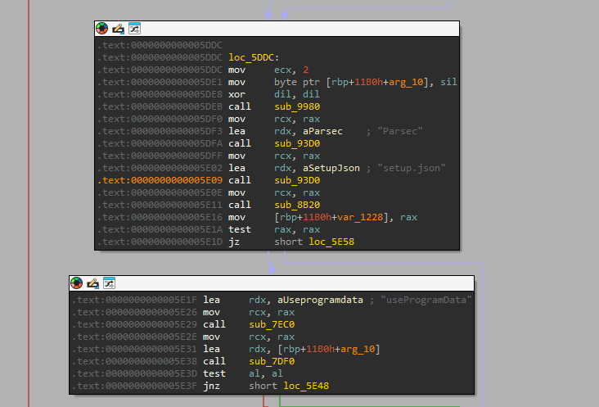Click the highlighted address .text:0000000000005E09
The image size is (599, 407).
click(160, 180)
